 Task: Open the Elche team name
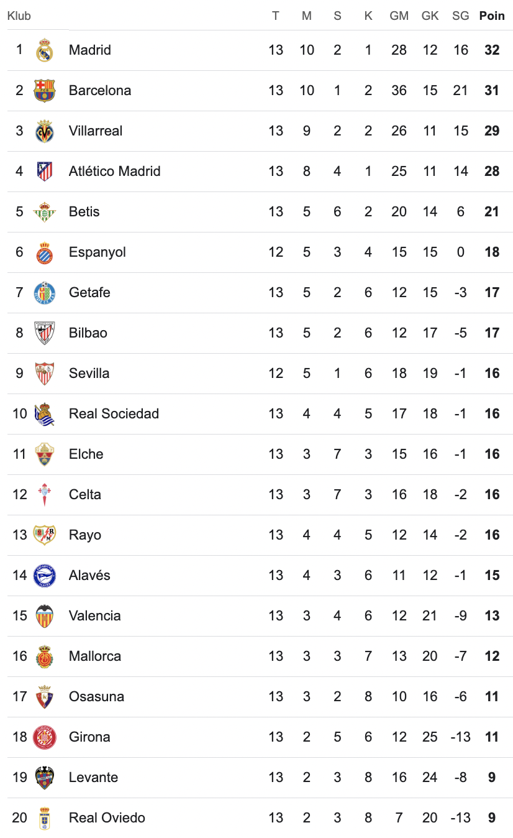(86, 454)
